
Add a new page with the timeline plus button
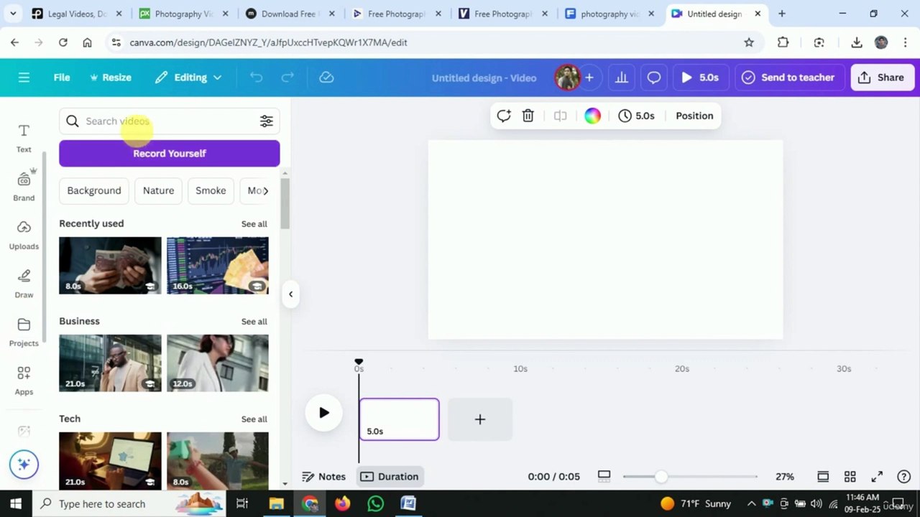pos(480,419)
